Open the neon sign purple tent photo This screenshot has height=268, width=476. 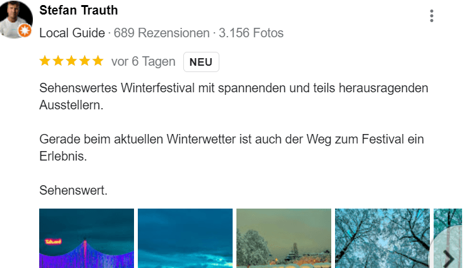pyautogui.click(x=87, y=238)
